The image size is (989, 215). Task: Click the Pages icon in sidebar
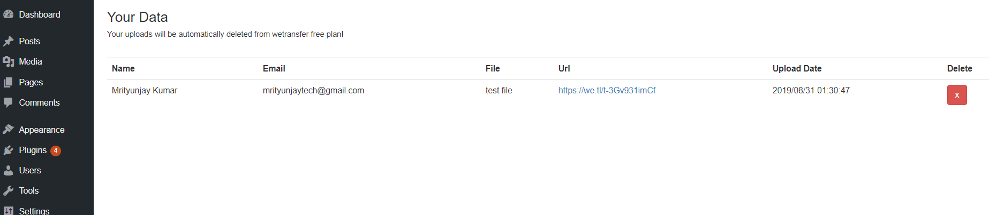pos(8,83)
